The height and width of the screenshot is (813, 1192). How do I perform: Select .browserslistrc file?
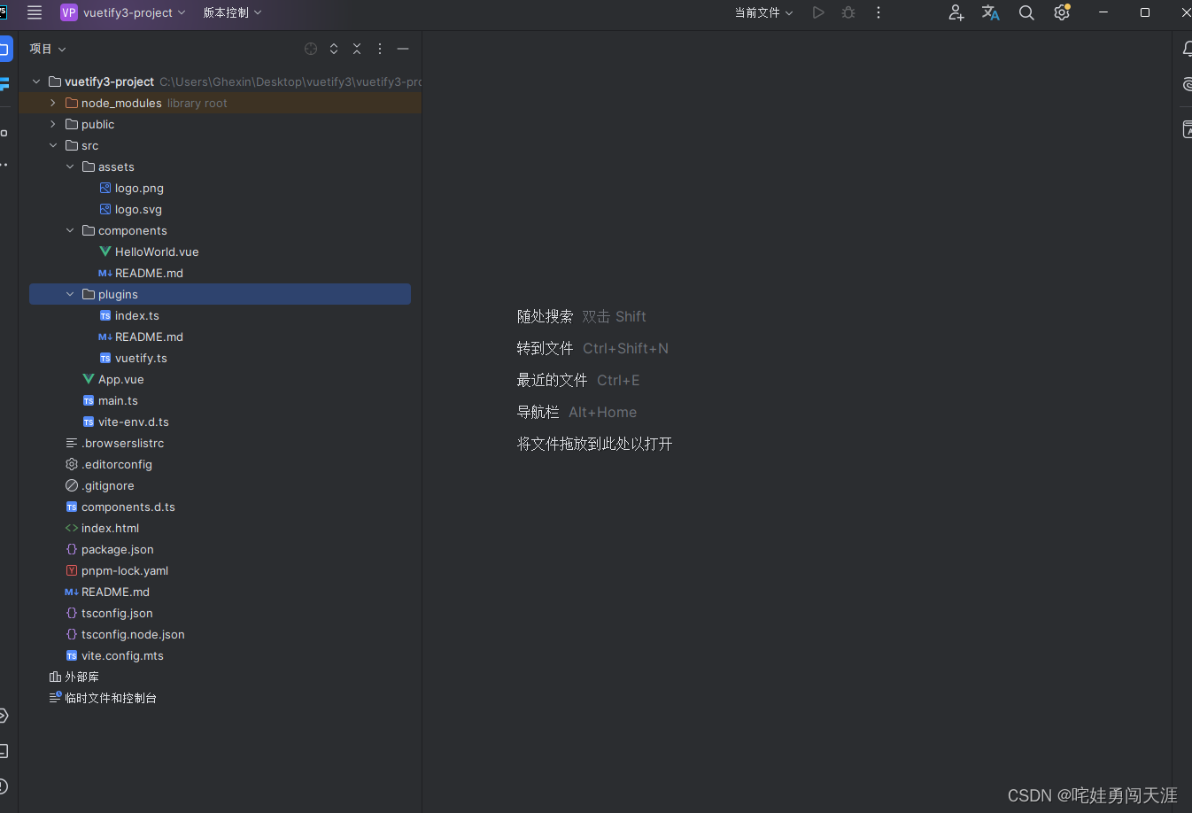click(x=122, y=443)
